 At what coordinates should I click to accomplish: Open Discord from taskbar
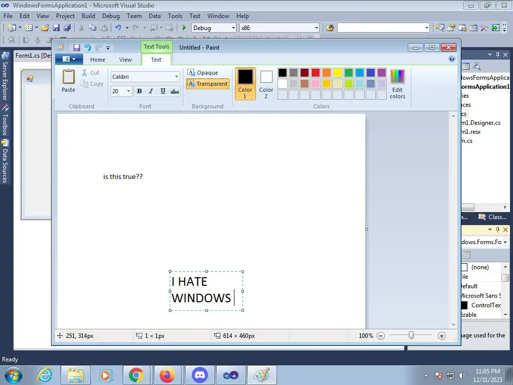[199, 375]
